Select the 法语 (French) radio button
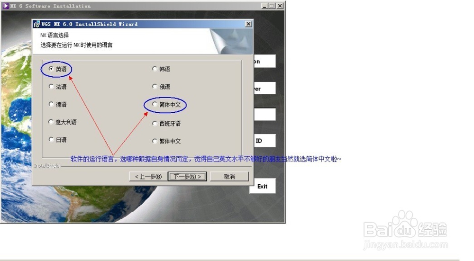Image resolution: width=474 pixels, height=261 pixels. (x=51, y=86)
